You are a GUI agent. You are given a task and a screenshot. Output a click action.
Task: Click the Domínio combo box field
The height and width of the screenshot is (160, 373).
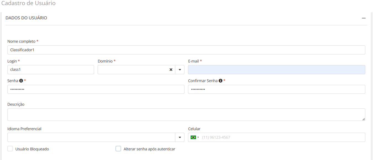pos(133,70)
